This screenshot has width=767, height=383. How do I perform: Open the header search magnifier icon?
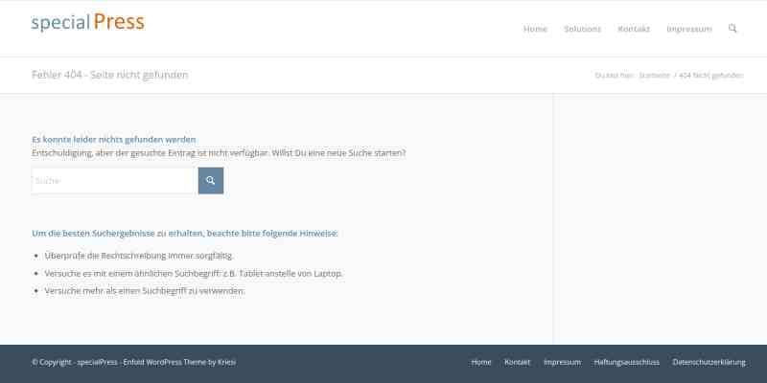click(x=732, y=29)
